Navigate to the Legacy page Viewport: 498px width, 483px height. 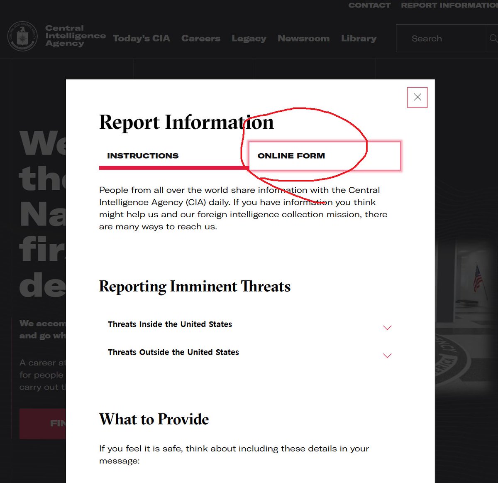(x=249, y=38)
